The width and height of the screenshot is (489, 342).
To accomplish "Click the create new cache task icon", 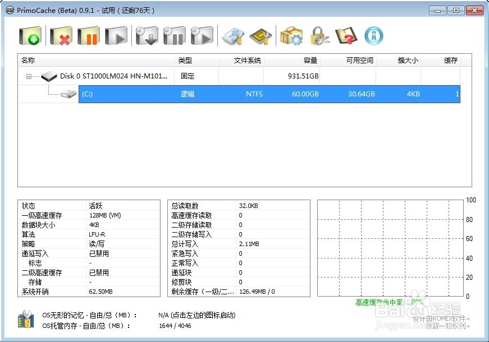I will (x=30, y=36).
